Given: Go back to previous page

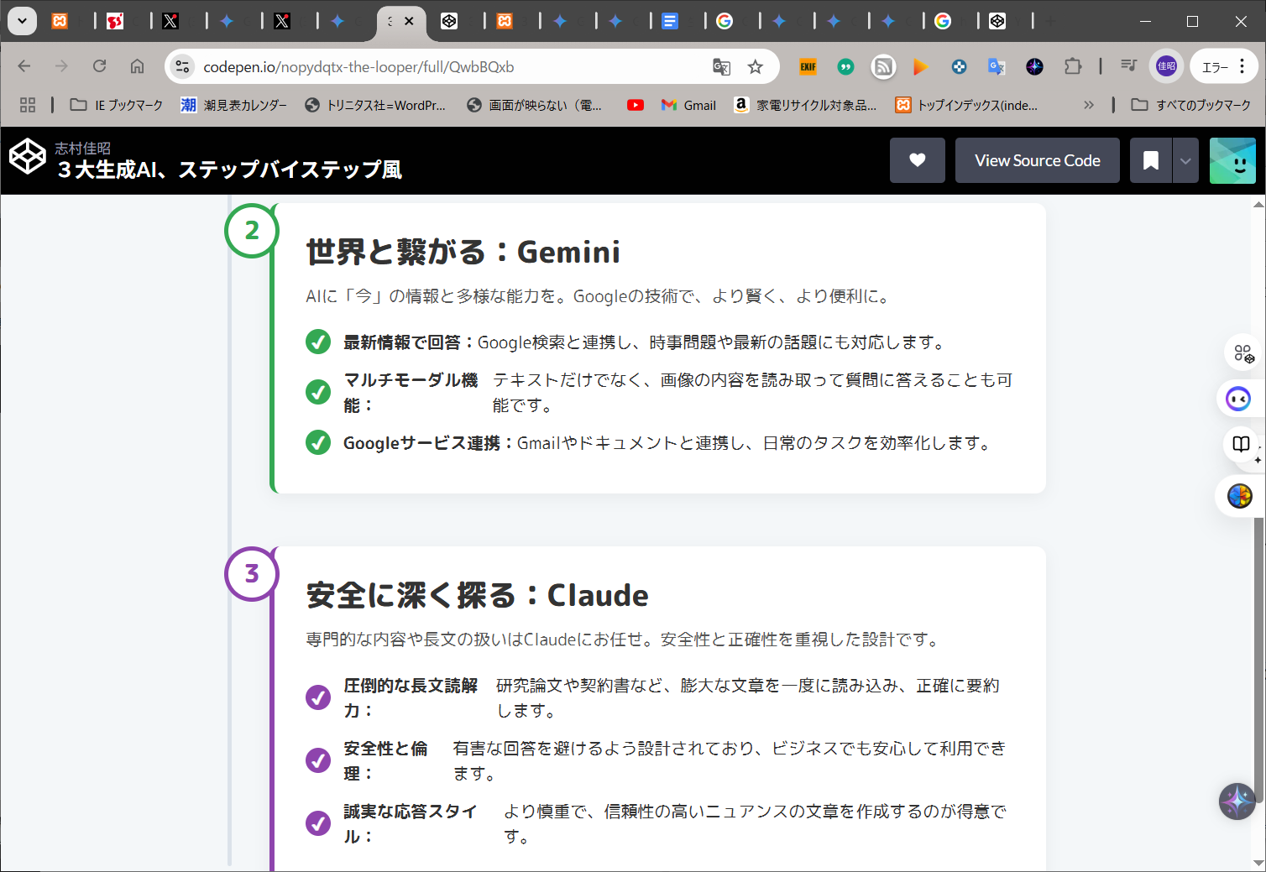Looking at the screenshot, I should coord(24,66).
